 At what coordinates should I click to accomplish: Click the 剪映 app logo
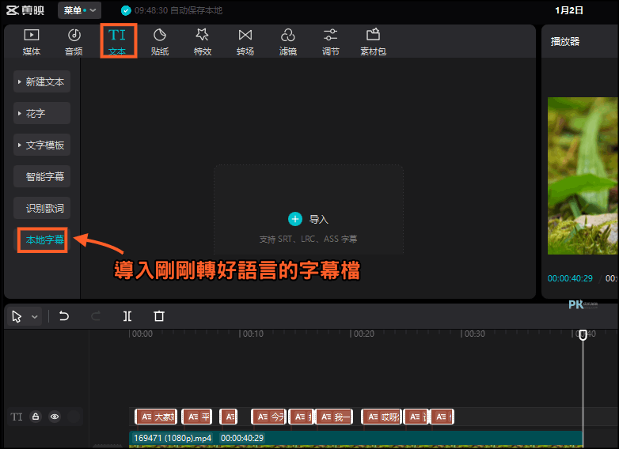pos(25,10)
